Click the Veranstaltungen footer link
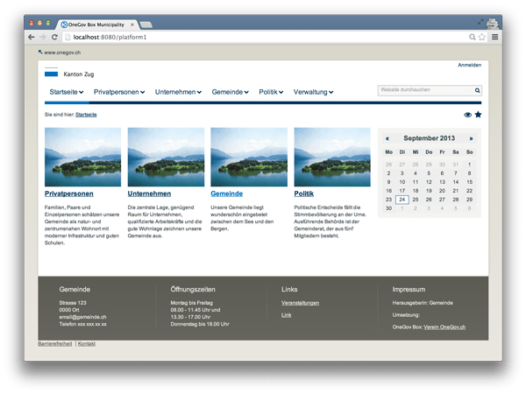This screenshot has width=526, height=394. tap(300, 303)
